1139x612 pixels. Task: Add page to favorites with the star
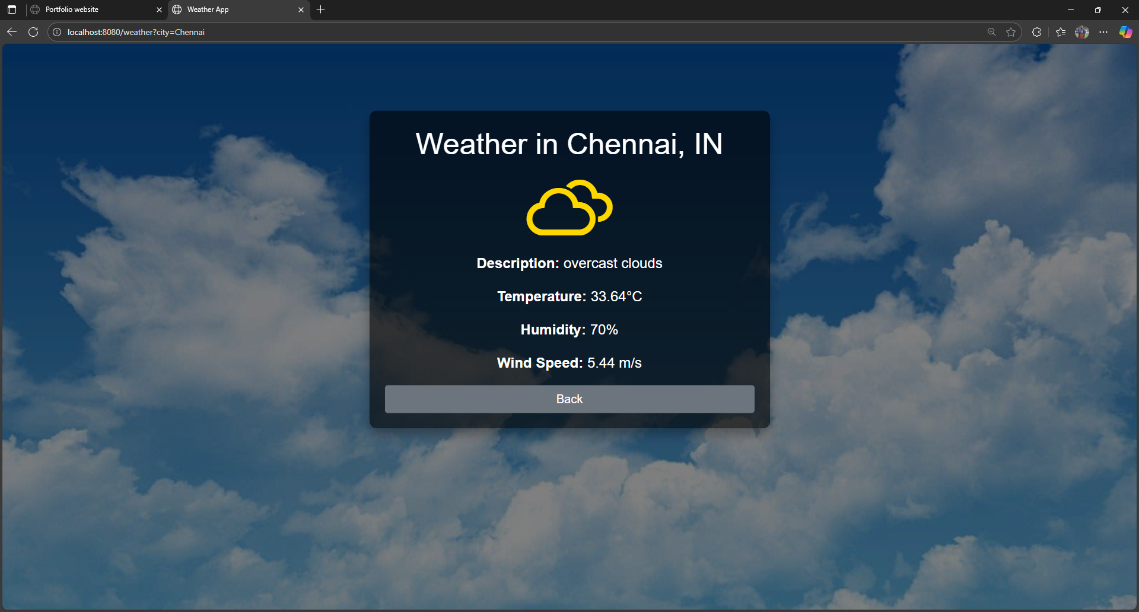pyautogui.click(x=1011, y=32)
